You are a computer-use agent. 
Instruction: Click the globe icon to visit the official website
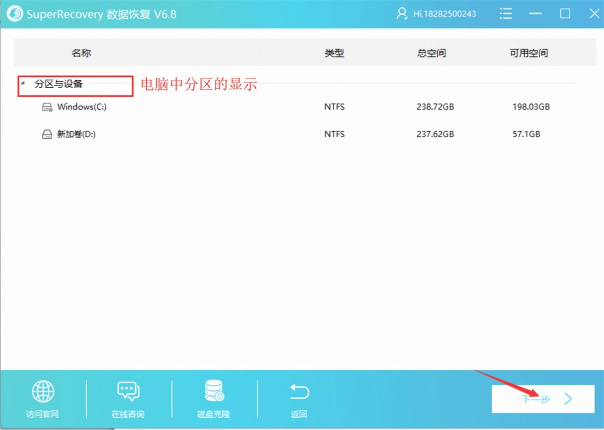click(43, 391)
